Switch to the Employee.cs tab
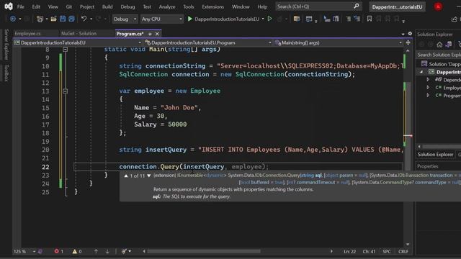 27,34
